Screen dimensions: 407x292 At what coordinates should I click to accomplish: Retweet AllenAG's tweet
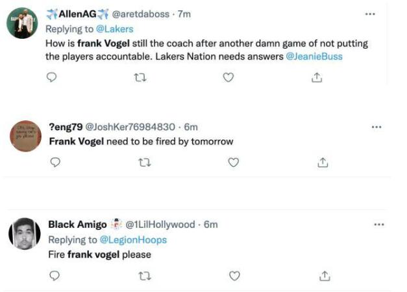click(x=138, y=77)
